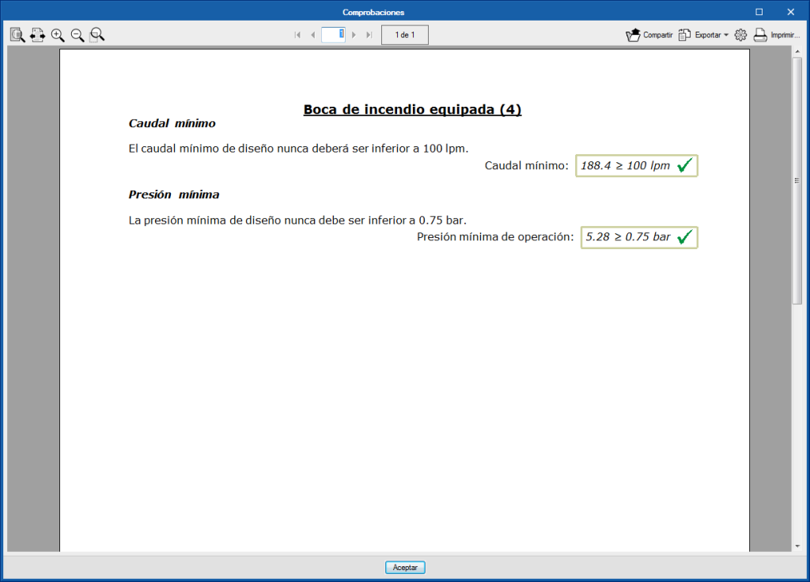Viewport: 810px width, 582px height.
Task: Click the vertical scrollbar thumb
Action: tap(797, 180)
